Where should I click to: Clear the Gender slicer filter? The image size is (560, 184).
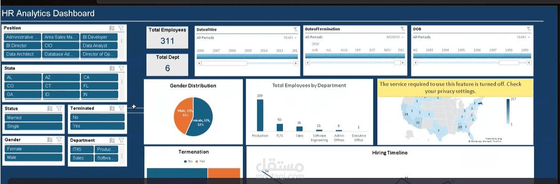59,140
